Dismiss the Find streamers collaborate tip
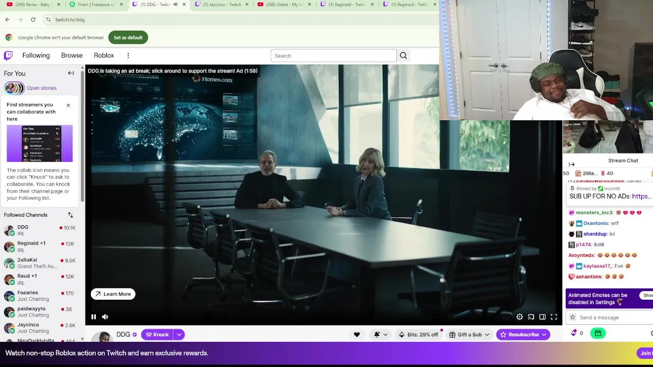The width and height of the screenshot is (653, 367). pyautogui.click(x=68, y=106)
